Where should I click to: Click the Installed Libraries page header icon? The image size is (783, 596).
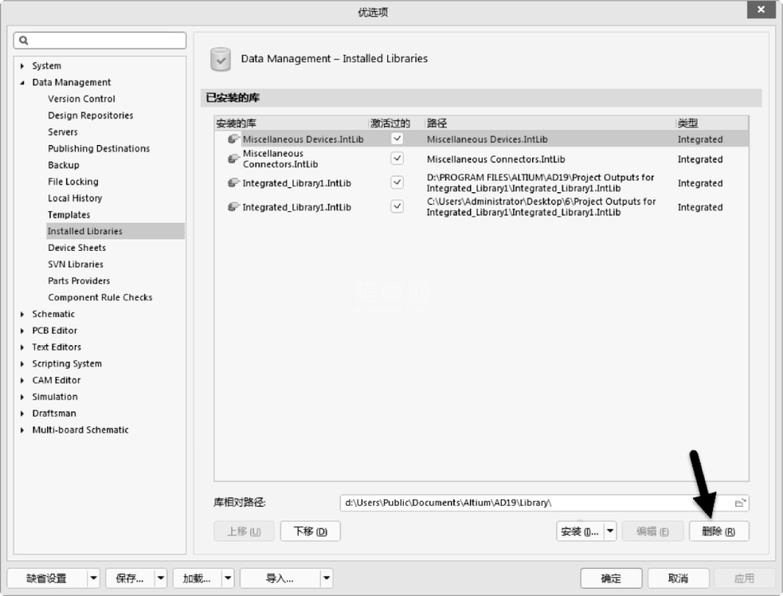click(x=220, y=59)
